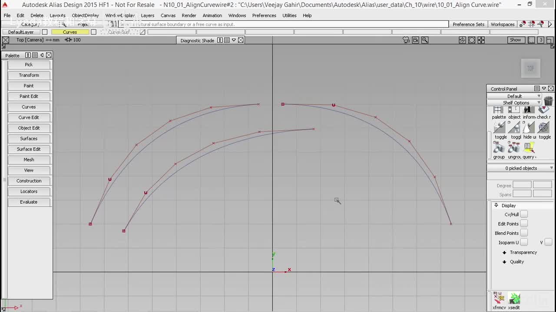Open the Curve Edit palette tab
Screen dimensions: 556x312
click(x=29, y=117)
